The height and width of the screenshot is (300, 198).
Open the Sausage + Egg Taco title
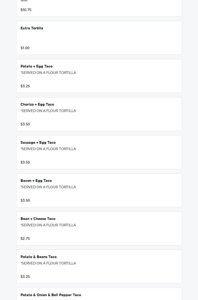coord(38,143)
